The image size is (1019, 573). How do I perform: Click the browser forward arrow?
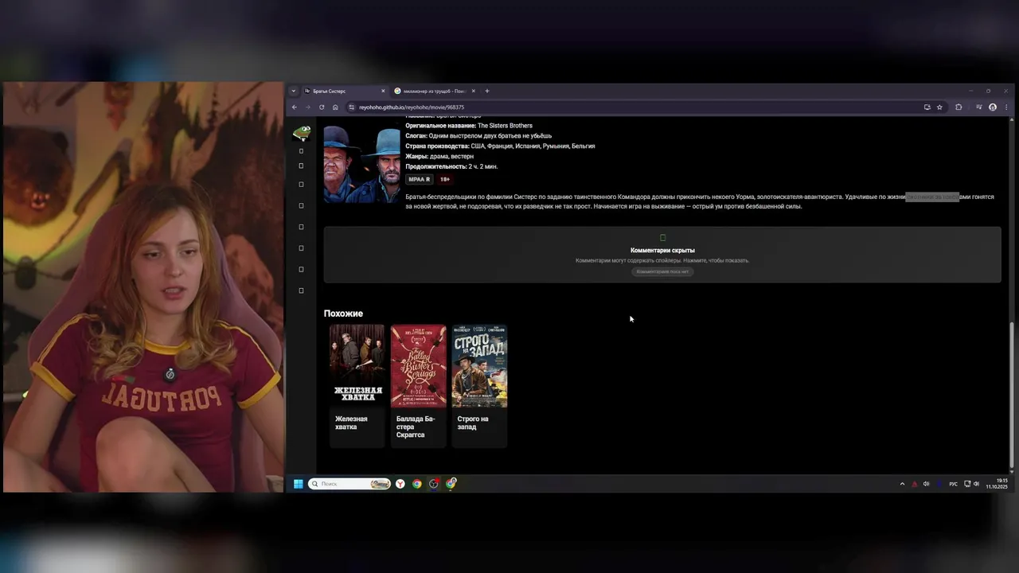(x=308, y=107)
